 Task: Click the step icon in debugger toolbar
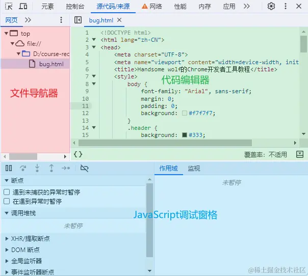pyautogui.click(x=66, y=168)
